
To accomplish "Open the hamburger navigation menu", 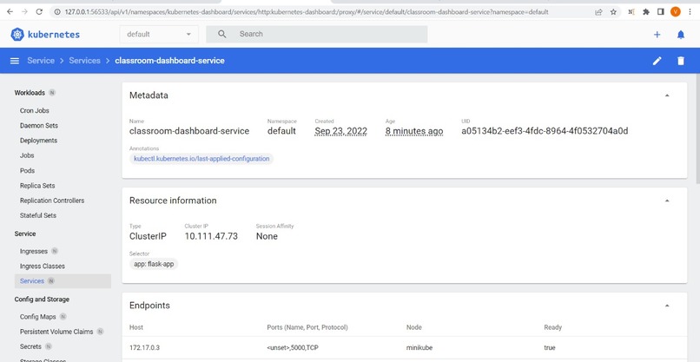I will click(x=15, y=61).
